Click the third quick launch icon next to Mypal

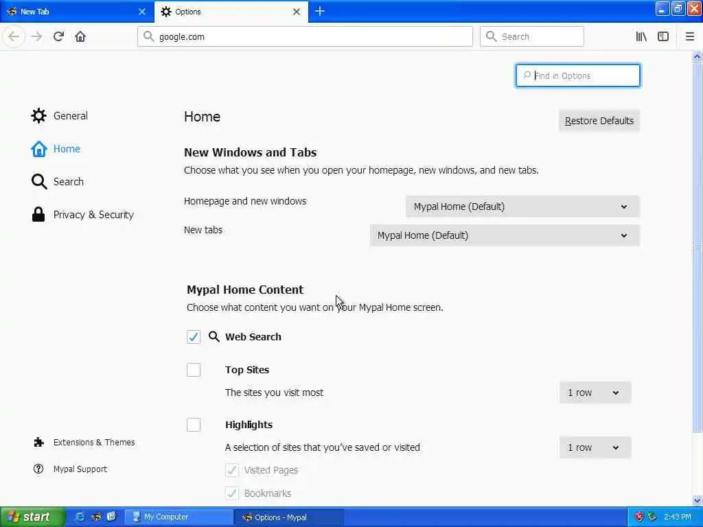click(111, 517)
